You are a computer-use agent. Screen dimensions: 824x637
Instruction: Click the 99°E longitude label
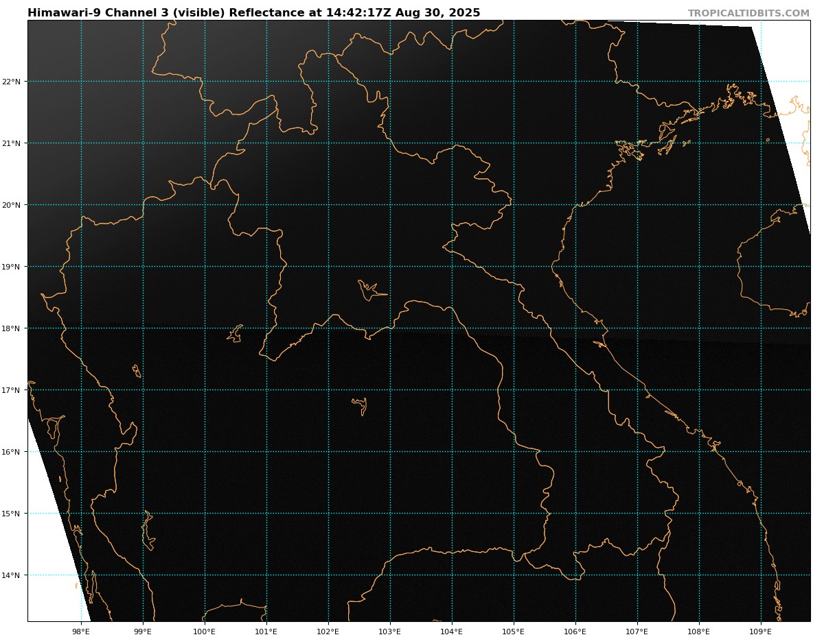point(143,632)
